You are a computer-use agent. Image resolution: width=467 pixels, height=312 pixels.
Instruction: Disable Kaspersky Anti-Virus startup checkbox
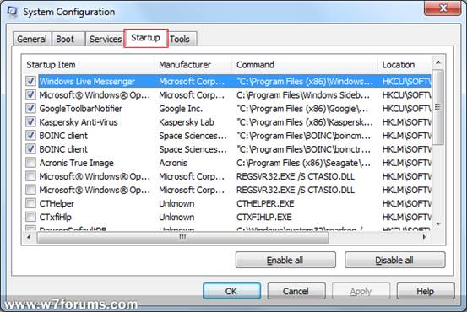(30, 121)
